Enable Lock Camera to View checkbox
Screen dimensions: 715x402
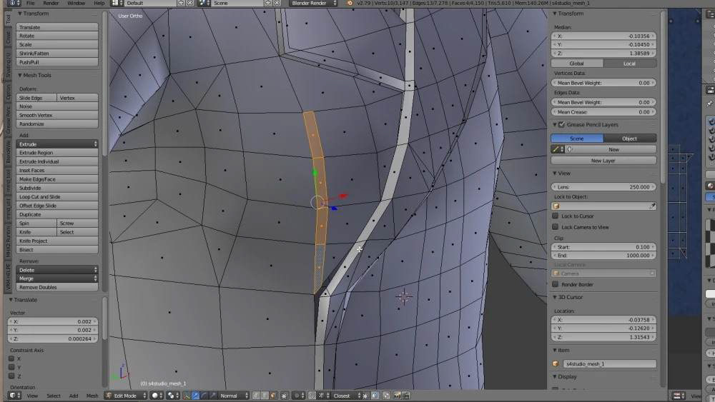(x=555, y=227)
